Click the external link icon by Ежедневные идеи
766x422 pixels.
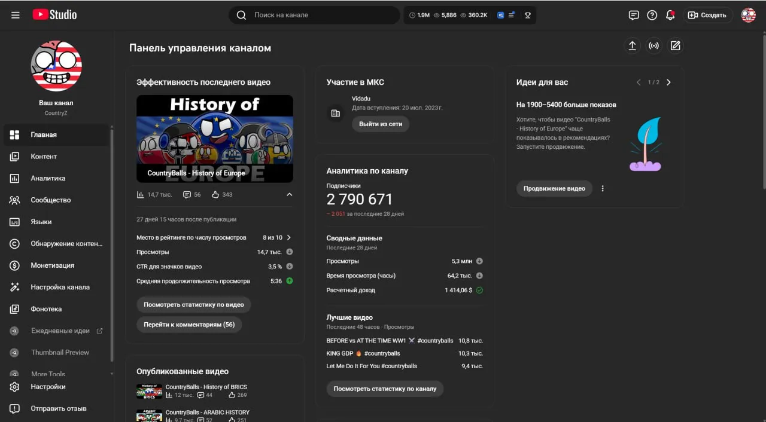pyautogui.click(x=99, y=331)
